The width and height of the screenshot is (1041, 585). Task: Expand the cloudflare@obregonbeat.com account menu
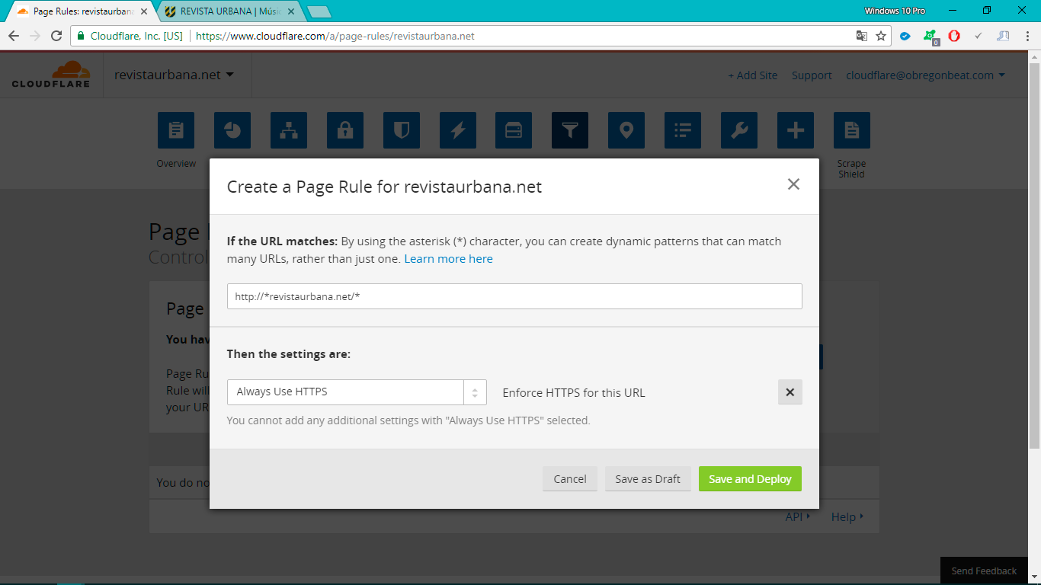pyautogui.click(x=925, y=75)
